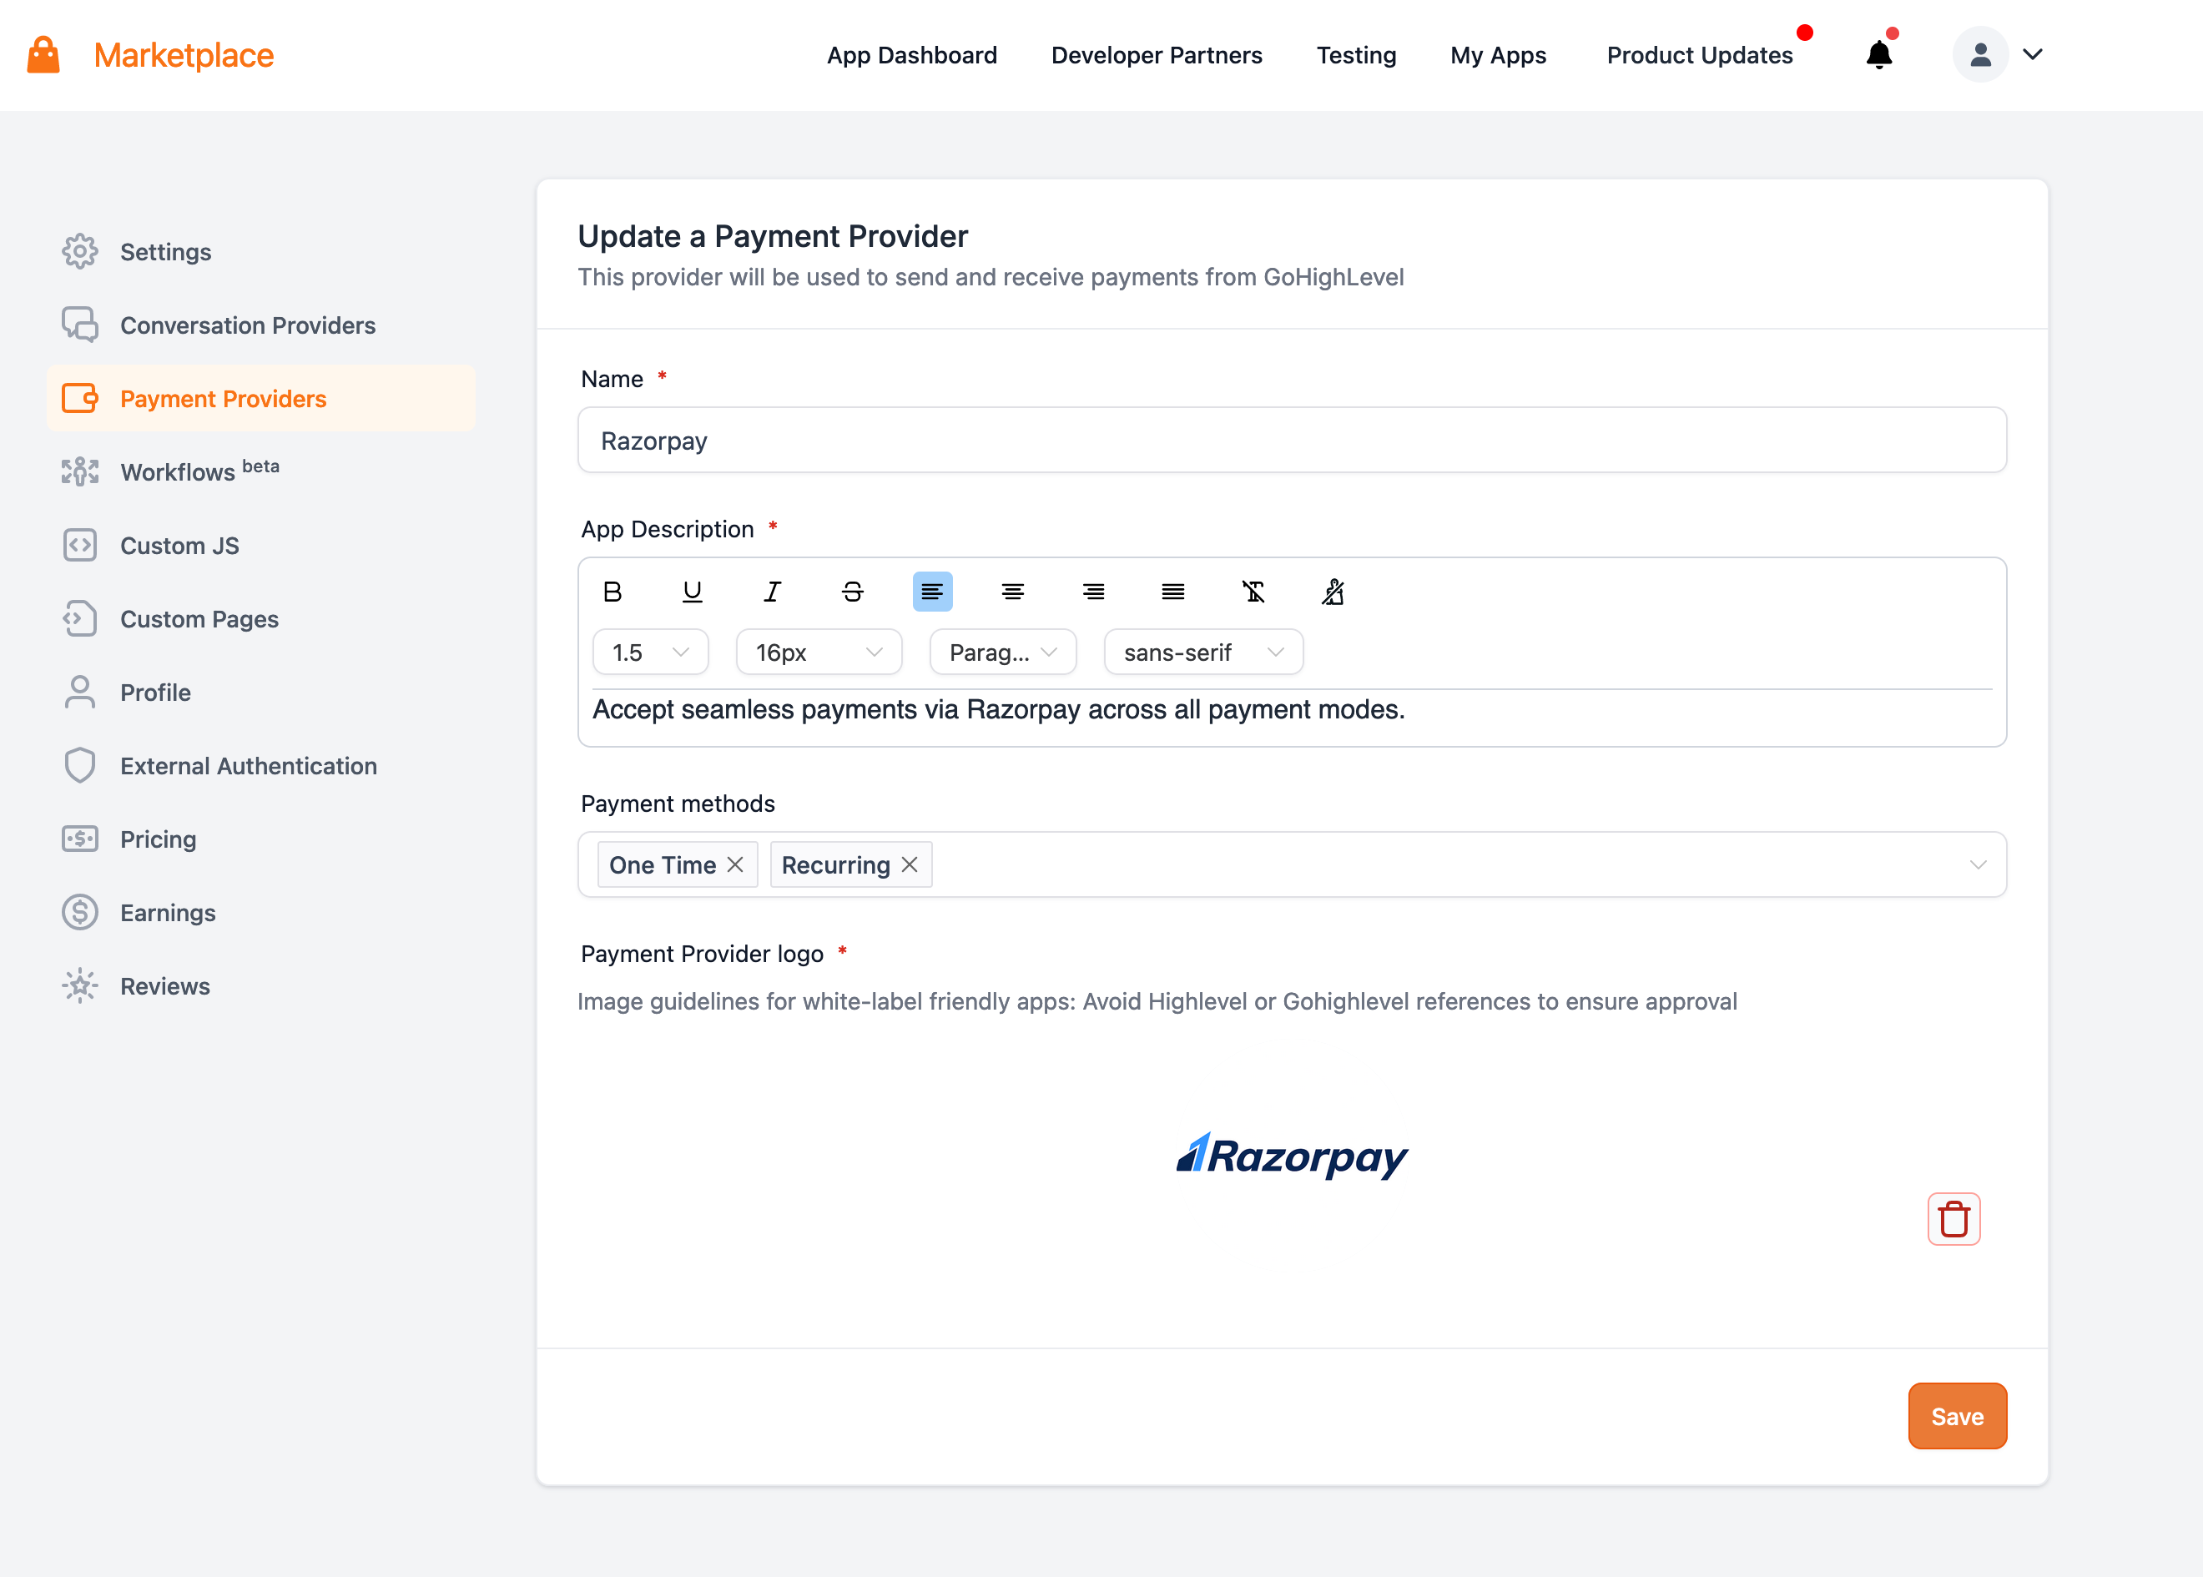2203x1577 pixels.
Task: Click the Pricing money icon
Action: (79, 839)
